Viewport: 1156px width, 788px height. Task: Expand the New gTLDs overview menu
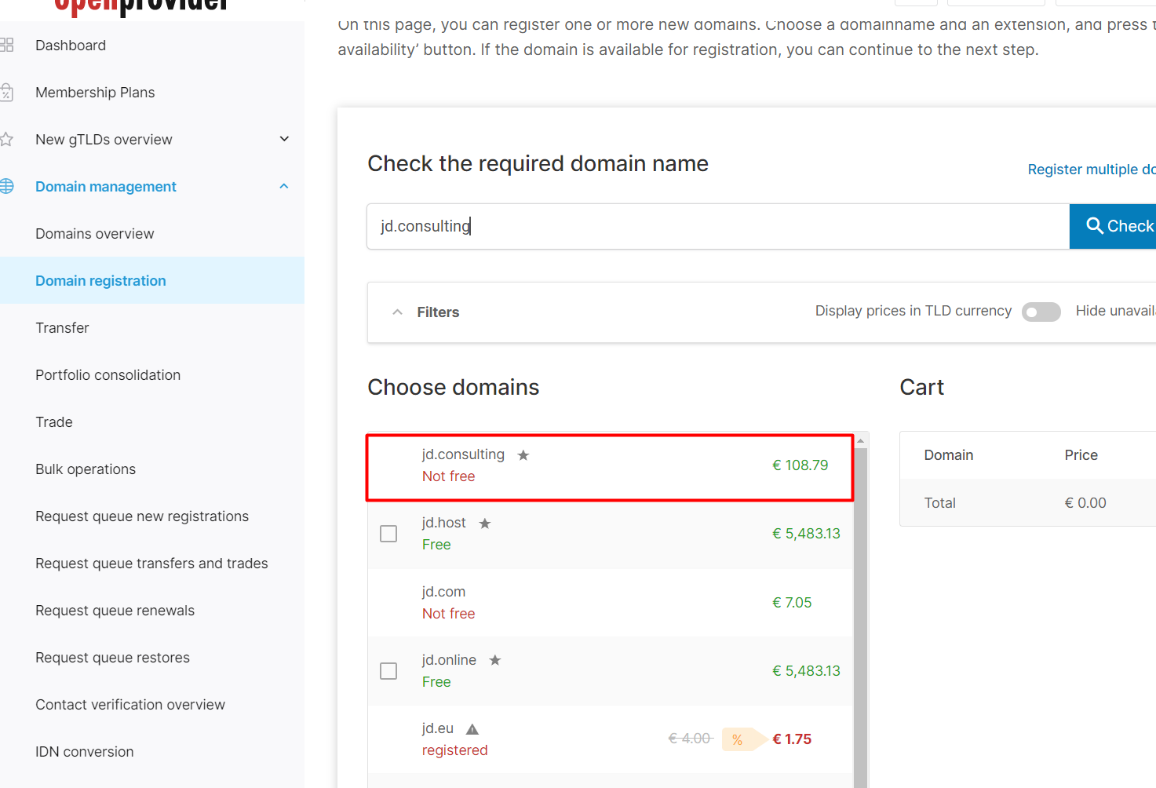(283, 139)
